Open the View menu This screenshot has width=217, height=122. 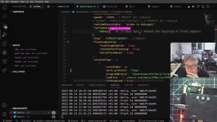tap(22, 2)
